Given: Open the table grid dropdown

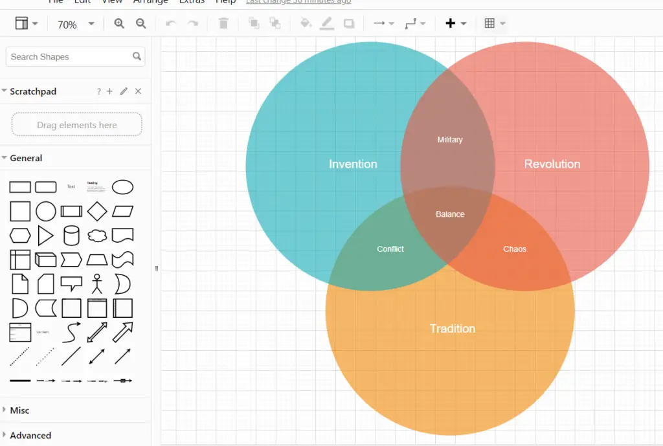Looking at the screenshot, I should (x=494, y=23).
